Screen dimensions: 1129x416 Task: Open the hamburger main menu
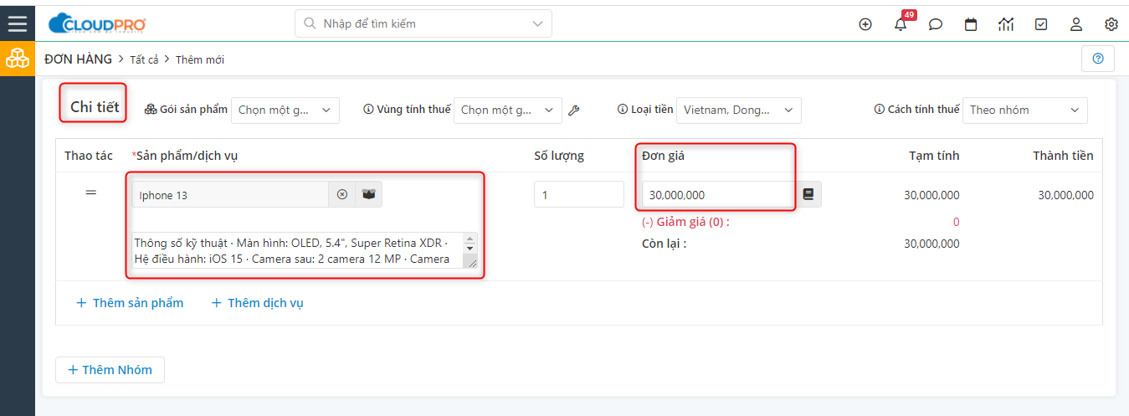click(18, 23)
